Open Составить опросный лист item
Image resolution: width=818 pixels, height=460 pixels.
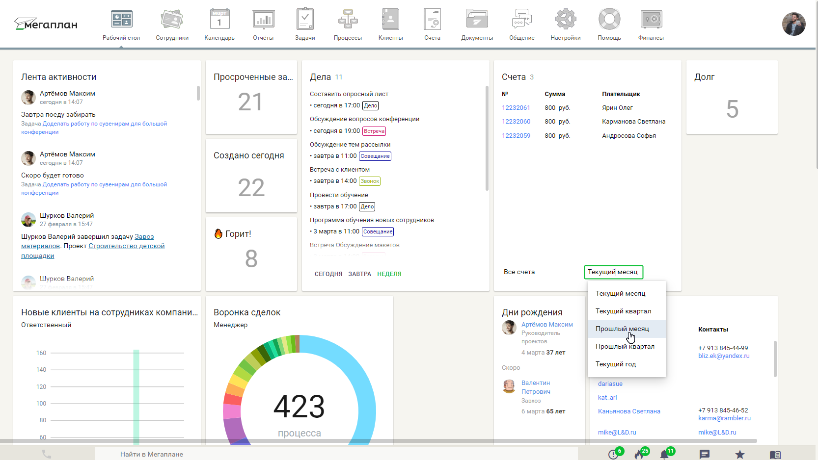click(x=349, y=94)
